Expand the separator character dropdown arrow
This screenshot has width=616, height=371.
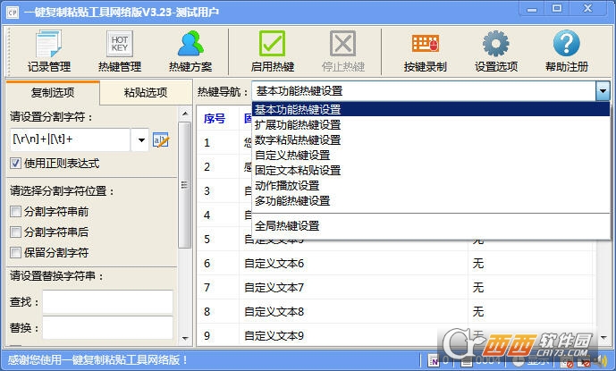(140, 139)
